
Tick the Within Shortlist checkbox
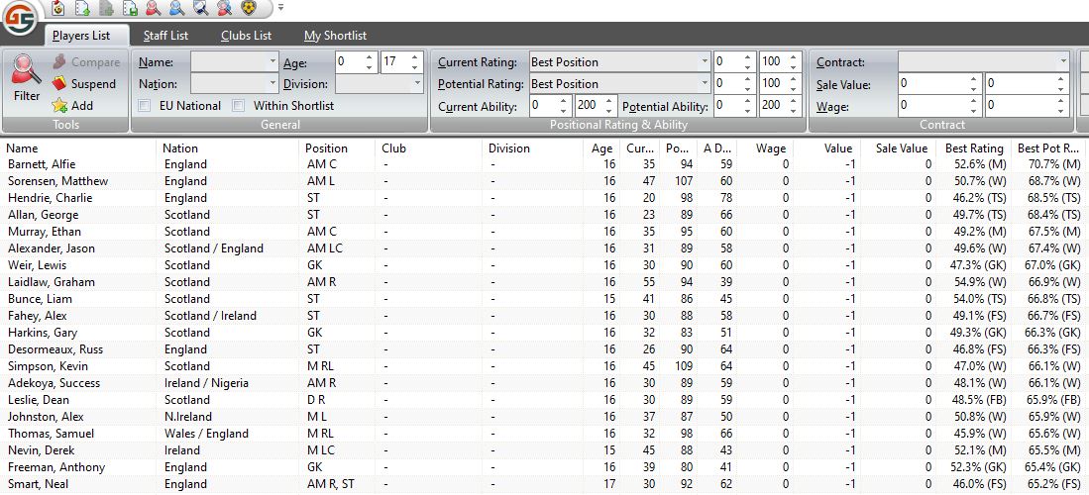point(238,105)
